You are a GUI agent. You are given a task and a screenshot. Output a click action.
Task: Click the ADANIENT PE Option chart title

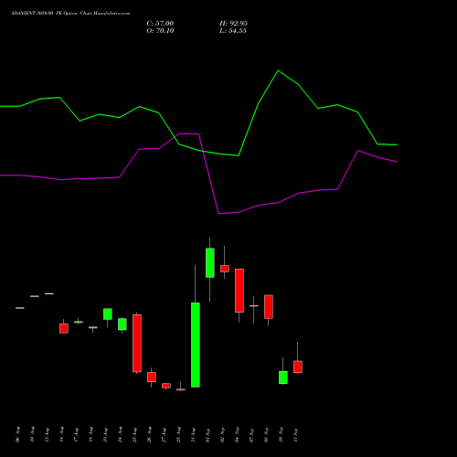[x=70, y=14]
